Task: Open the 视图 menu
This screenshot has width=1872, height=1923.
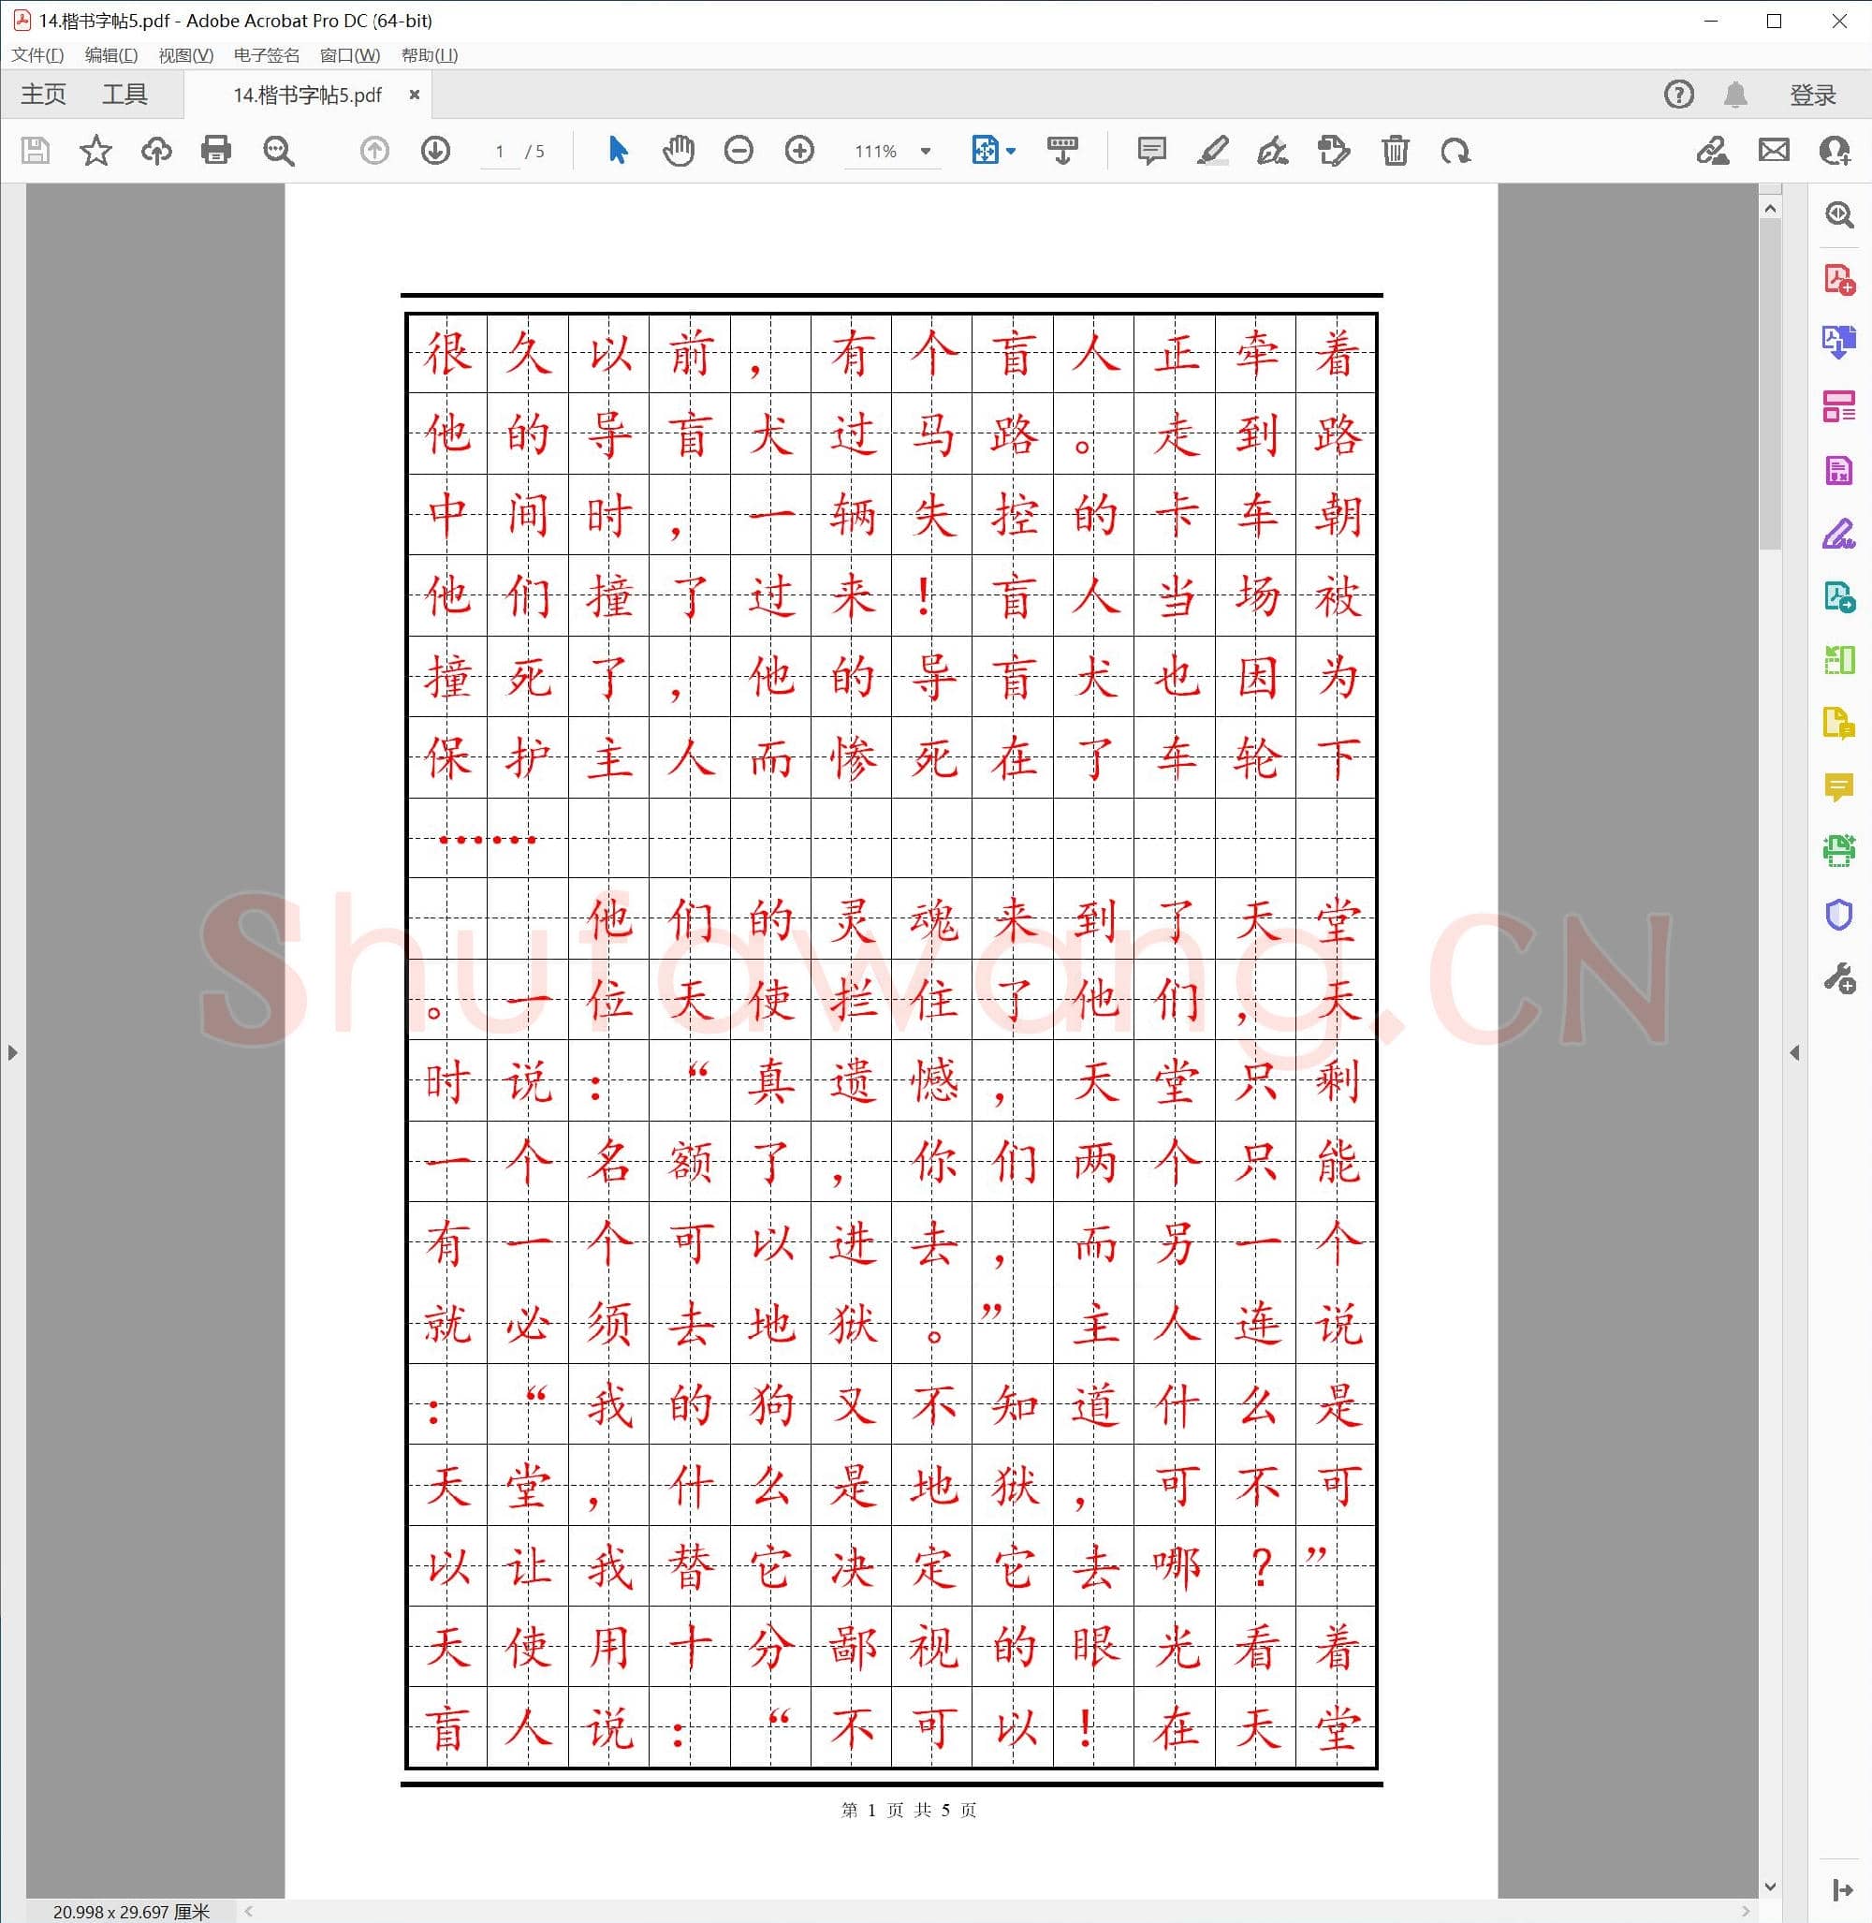Action: click(x=186, y=55)
